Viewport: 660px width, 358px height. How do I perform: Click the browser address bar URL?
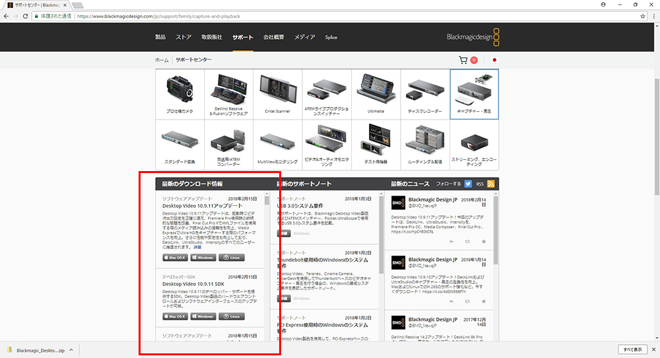coord(158,17)
